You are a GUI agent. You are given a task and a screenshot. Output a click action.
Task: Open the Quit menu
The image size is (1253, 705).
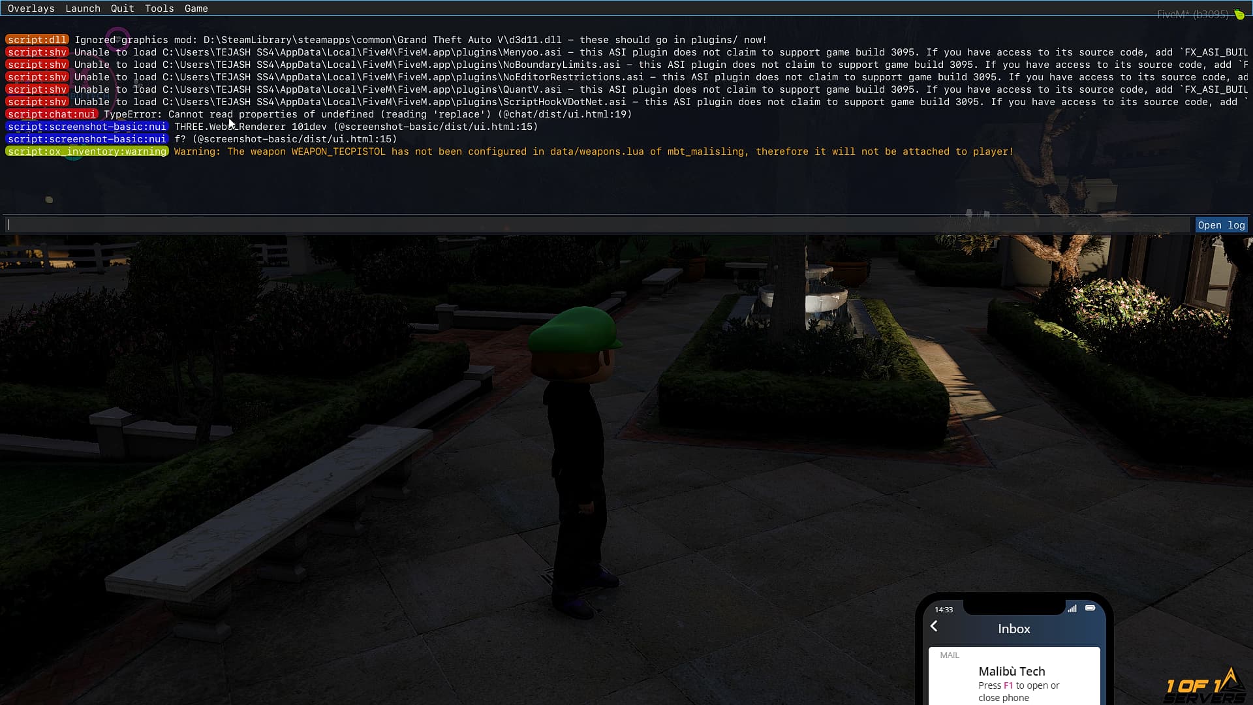tap(122, 8)
